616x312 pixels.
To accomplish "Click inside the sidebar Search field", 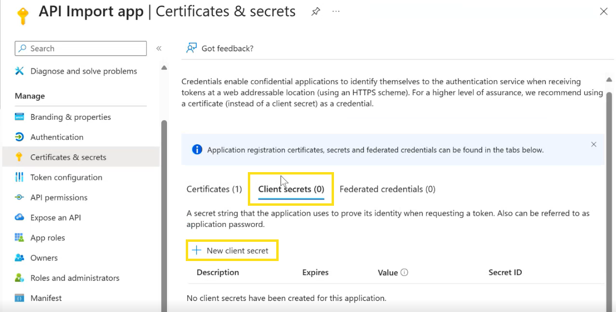I will coord(80,48).
